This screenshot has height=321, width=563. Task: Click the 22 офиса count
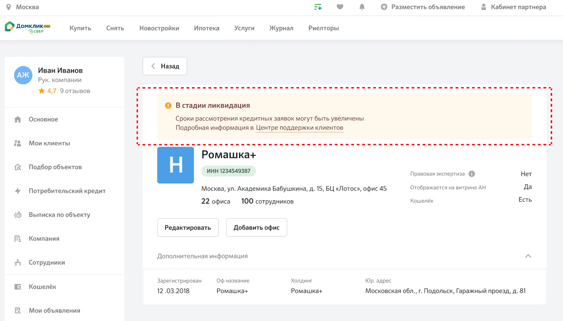point(215,201)
